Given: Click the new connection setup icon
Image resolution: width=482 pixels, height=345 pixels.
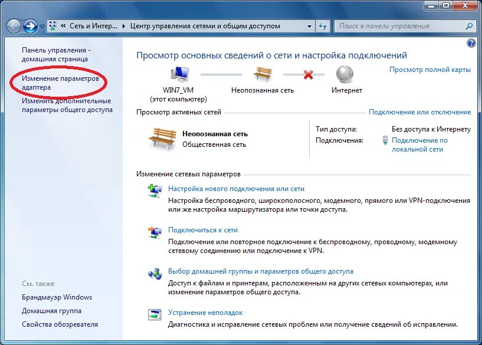Looking at the screenshot, I should (x=155, y=190).
